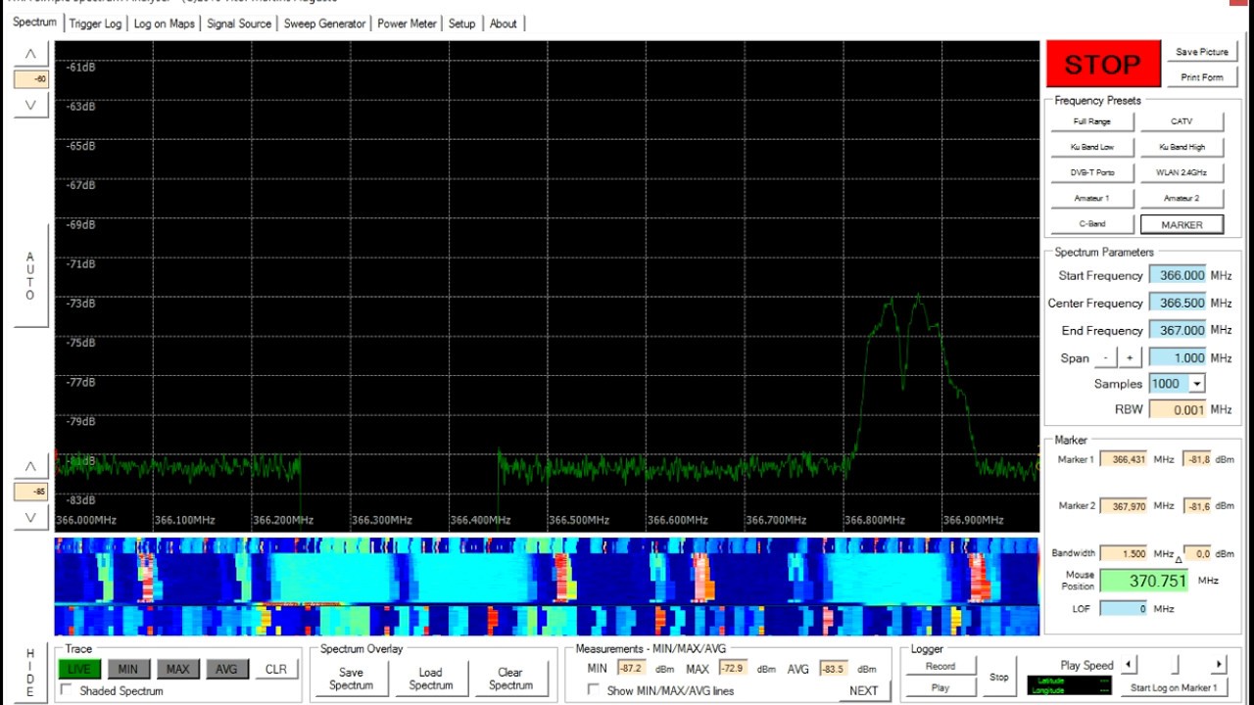Select the Amateur 2 preset

point(1182,198)
